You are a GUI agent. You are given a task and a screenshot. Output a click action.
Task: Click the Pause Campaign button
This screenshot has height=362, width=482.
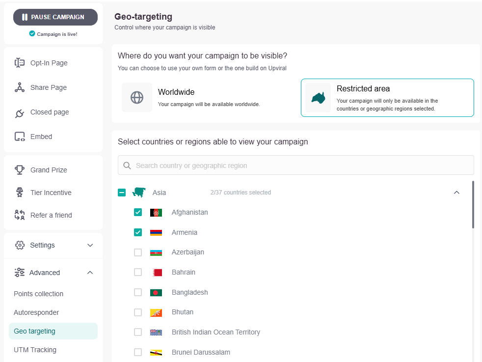[55, 17]
